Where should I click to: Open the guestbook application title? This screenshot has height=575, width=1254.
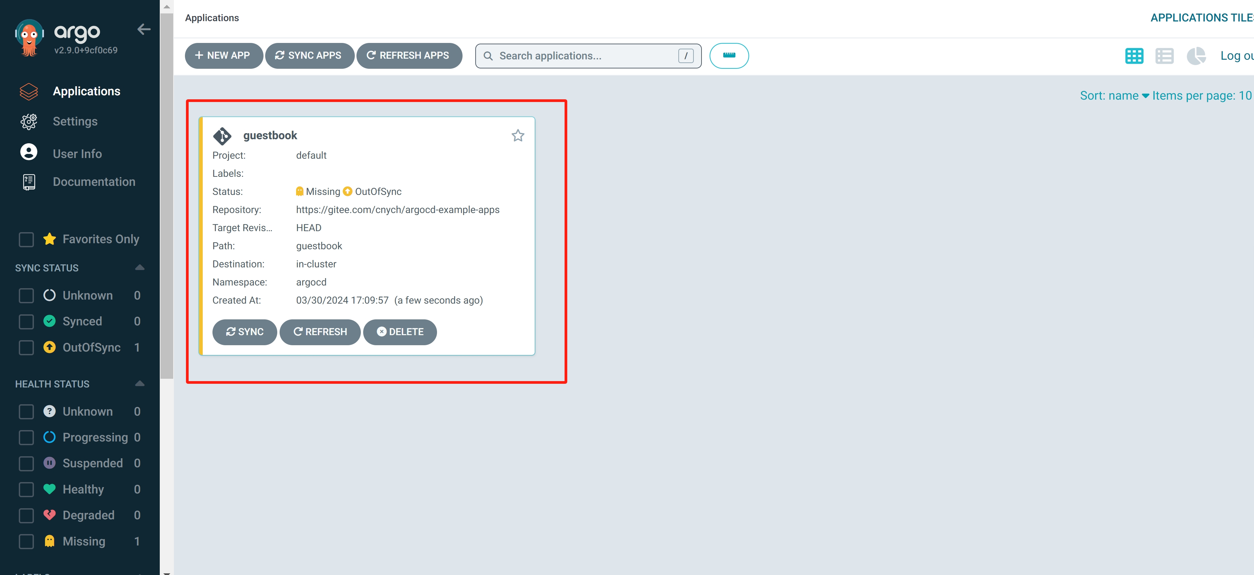coord(270,136)
